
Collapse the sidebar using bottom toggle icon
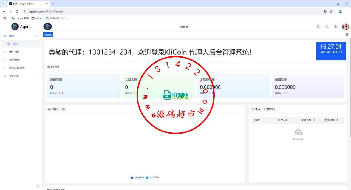(38, 186)
